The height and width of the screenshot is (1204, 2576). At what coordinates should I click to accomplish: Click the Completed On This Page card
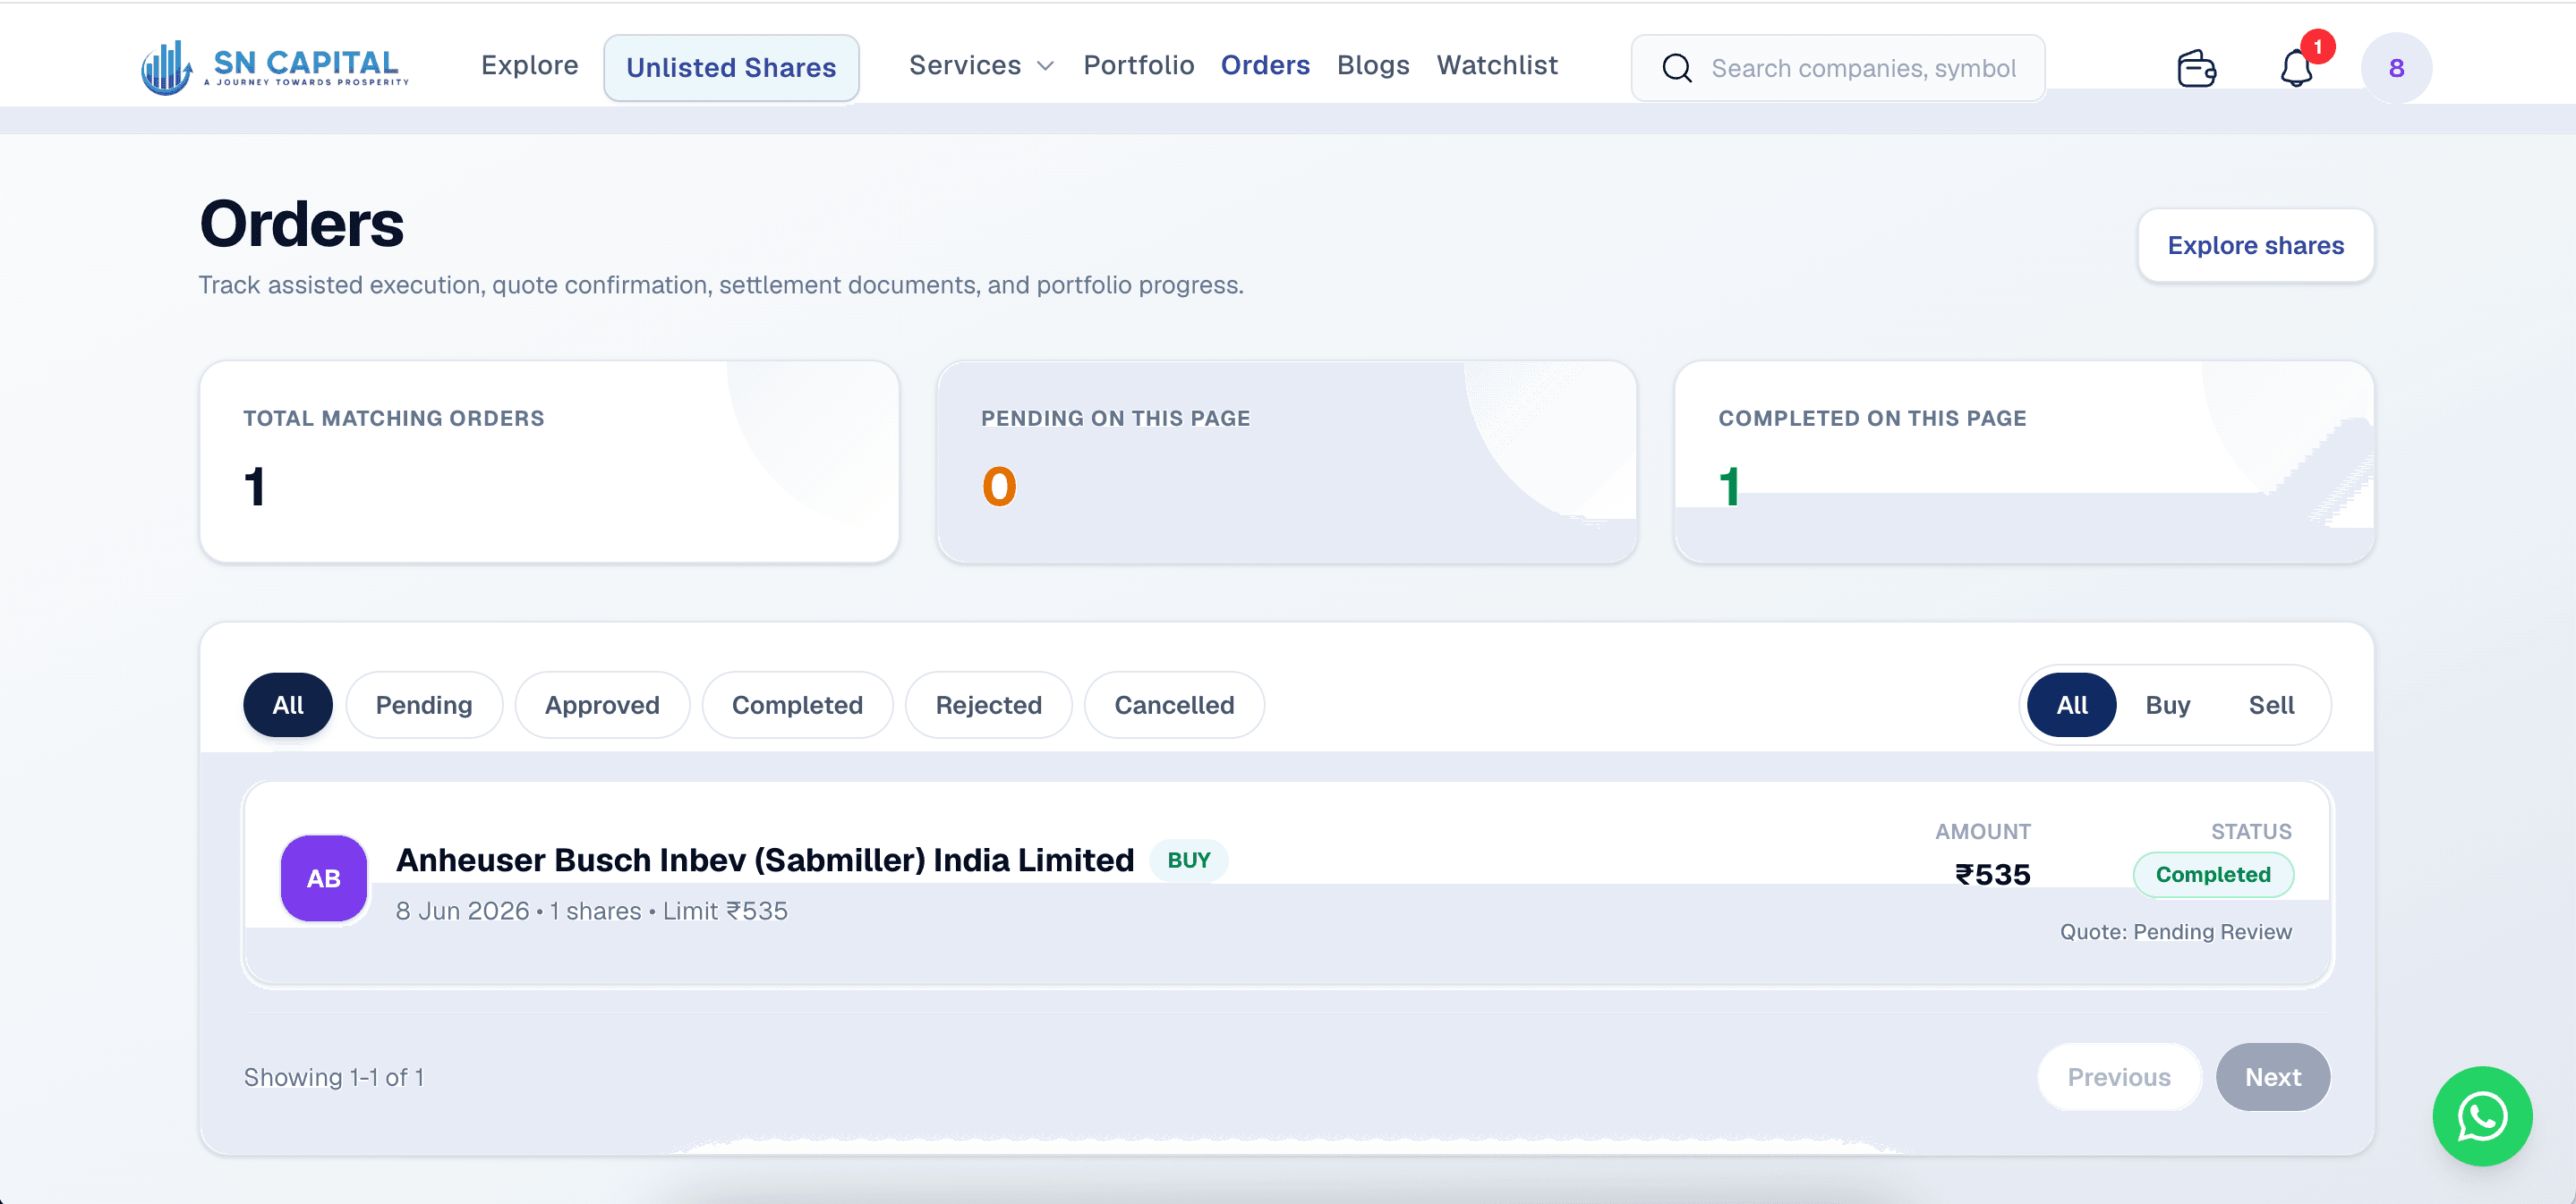coord(2024,462)
